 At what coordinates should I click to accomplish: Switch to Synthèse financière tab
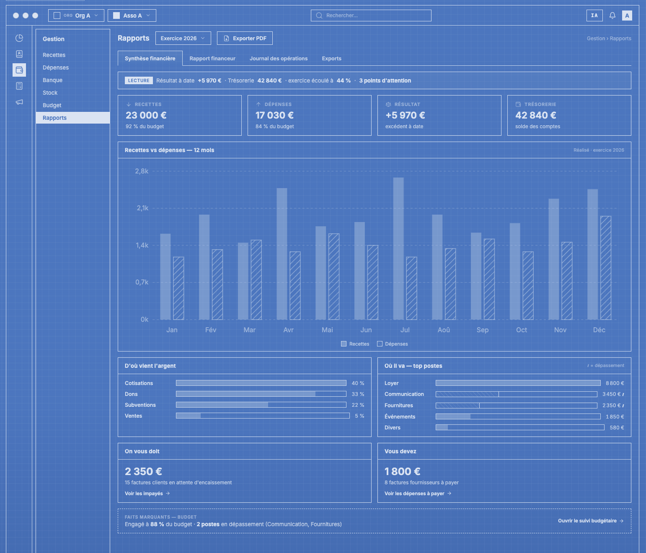point(150,58)
